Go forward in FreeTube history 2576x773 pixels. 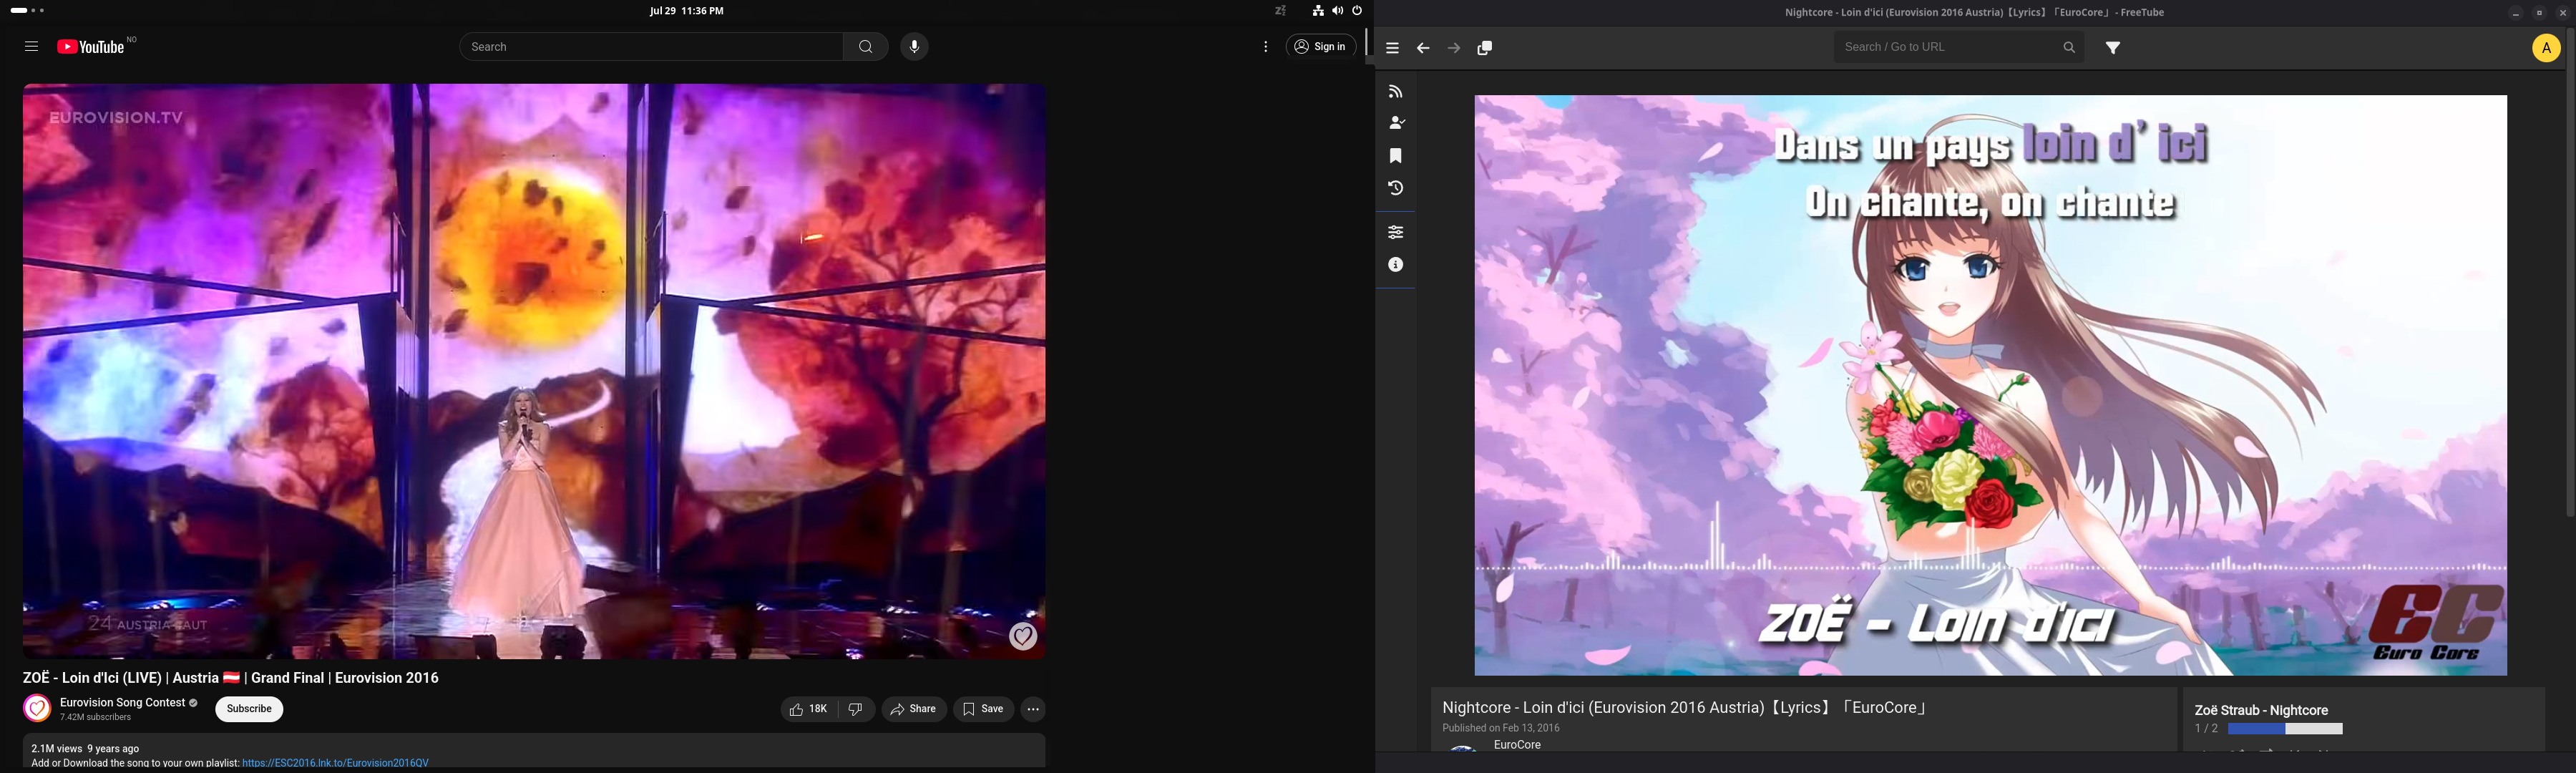[1454, 48]
